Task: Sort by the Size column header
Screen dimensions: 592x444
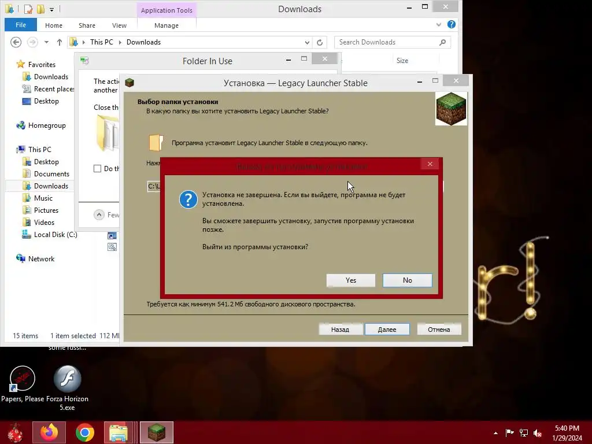Action: [402, 60]
